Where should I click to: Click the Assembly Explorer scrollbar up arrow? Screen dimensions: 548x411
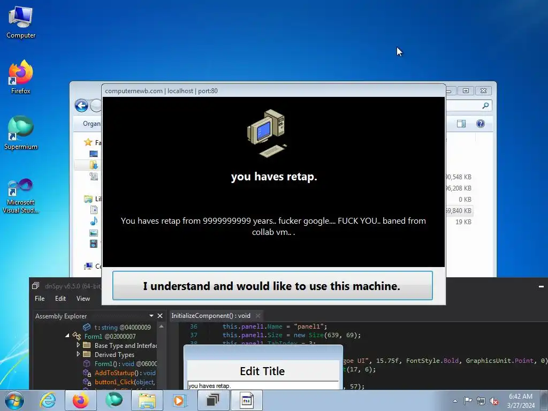pos(162,326)
